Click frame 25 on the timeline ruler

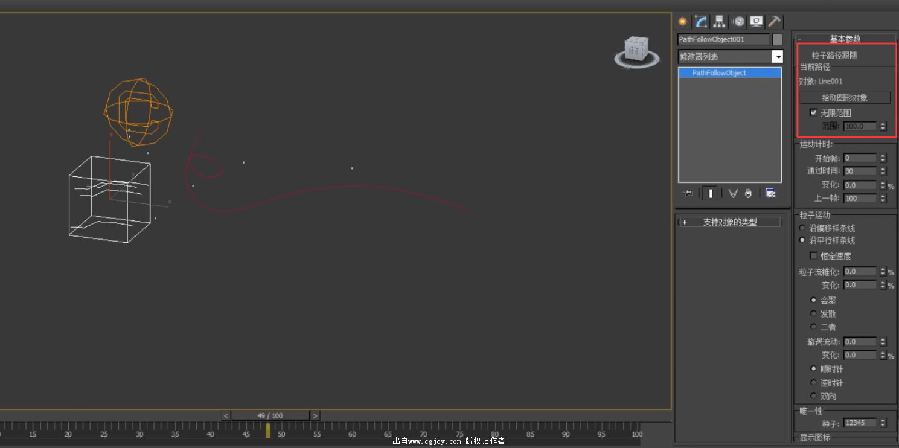click(104, 434)
